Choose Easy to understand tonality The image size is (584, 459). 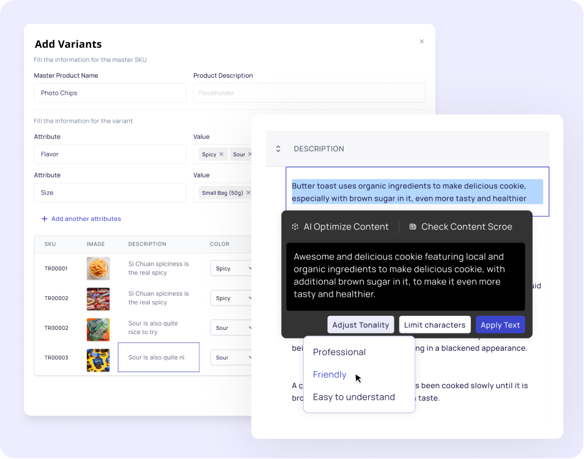click(x=354, y=397)
